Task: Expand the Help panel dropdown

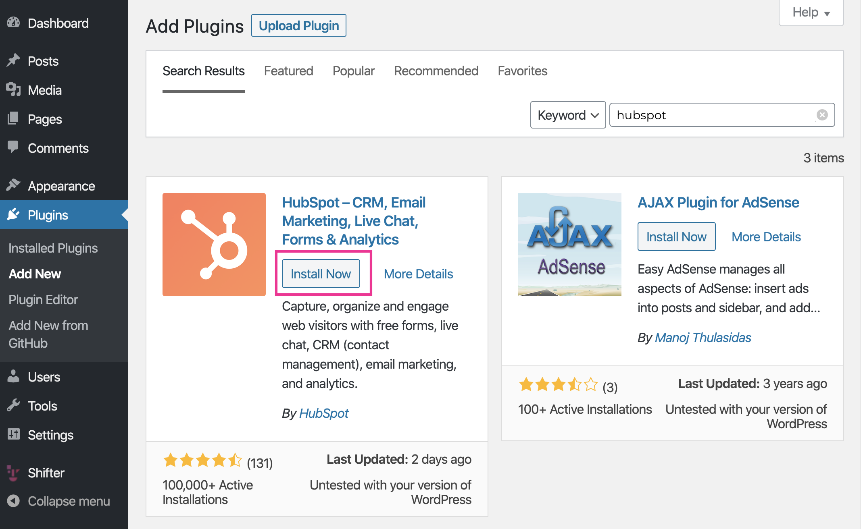Action: (x=811, y=12)
